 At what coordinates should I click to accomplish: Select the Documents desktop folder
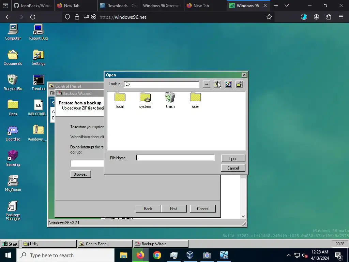(13, 57)
